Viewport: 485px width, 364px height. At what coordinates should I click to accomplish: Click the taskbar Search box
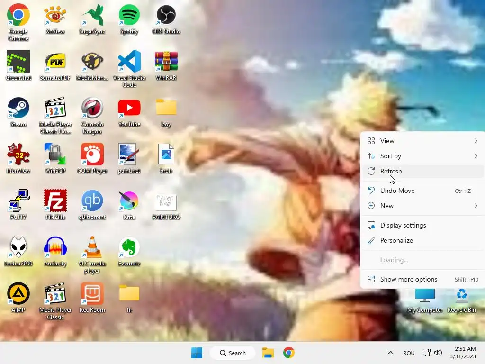tap(233, 353)
